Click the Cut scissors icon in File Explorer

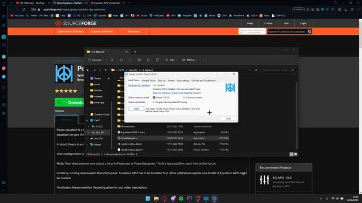click(112, 60)
